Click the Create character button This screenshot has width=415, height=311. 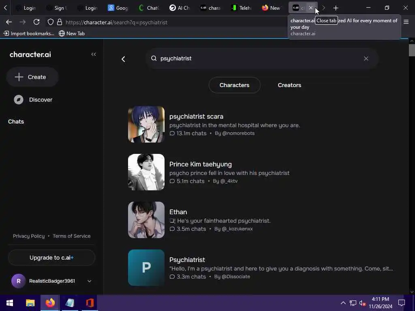(32, 77)
